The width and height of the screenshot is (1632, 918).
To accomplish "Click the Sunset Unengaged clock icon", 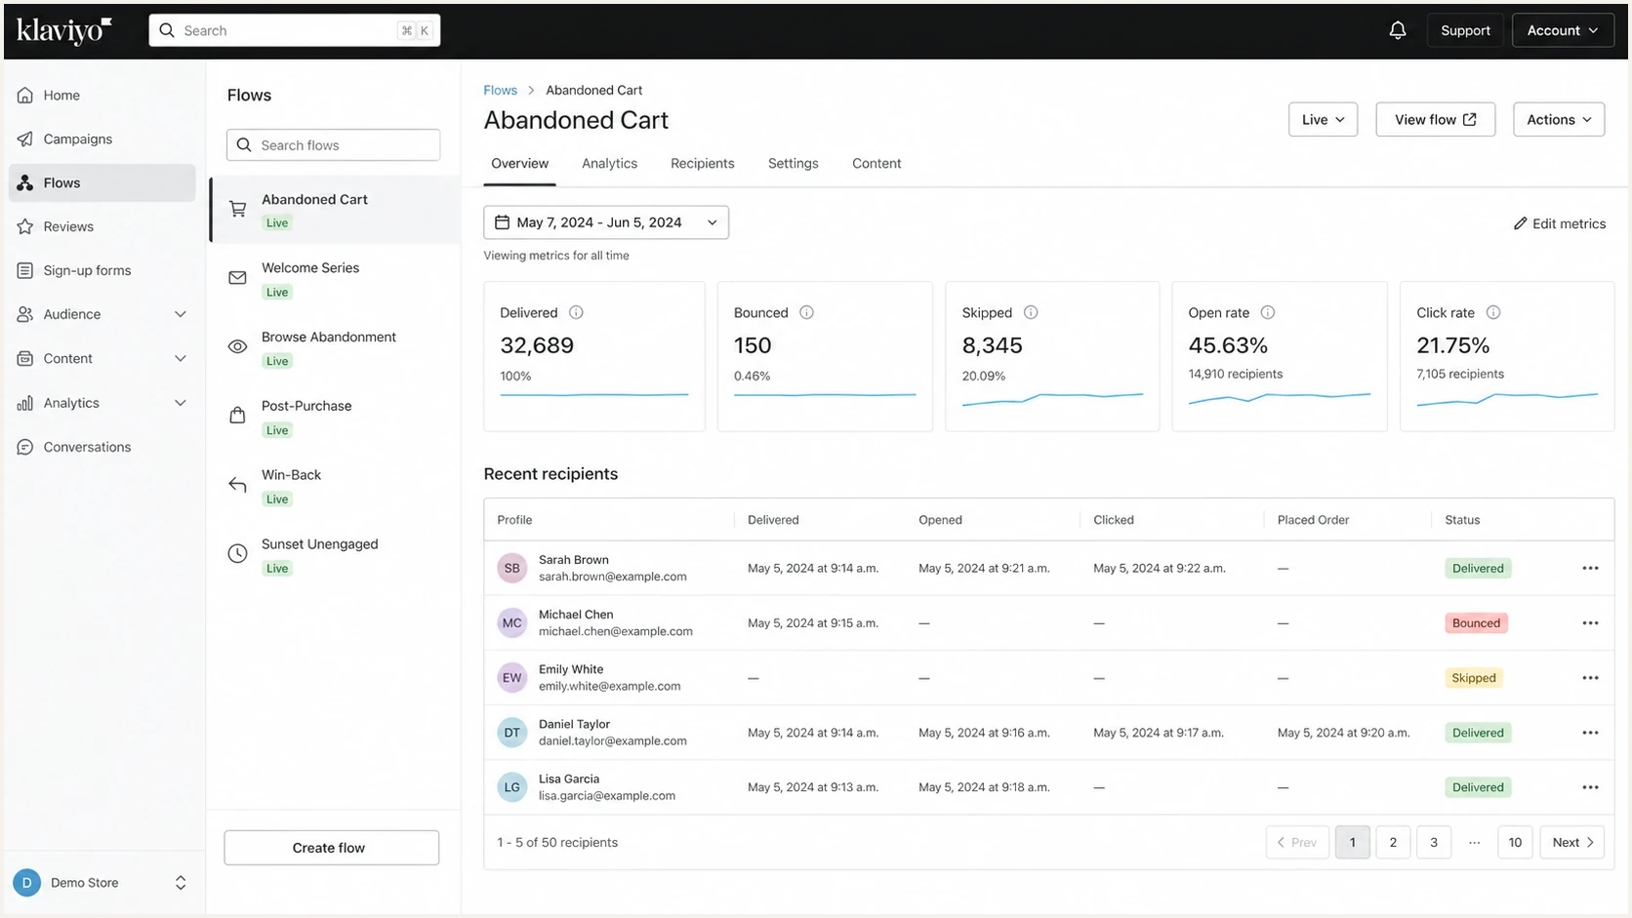I will pyautogui.click(x=237, y=553).
